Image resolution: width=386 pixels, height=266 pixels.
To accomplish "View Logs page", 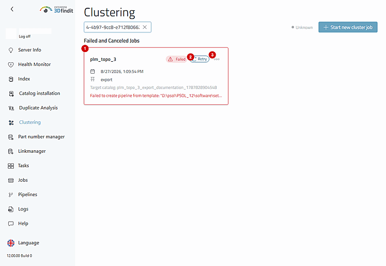I will tap(23, 209).
